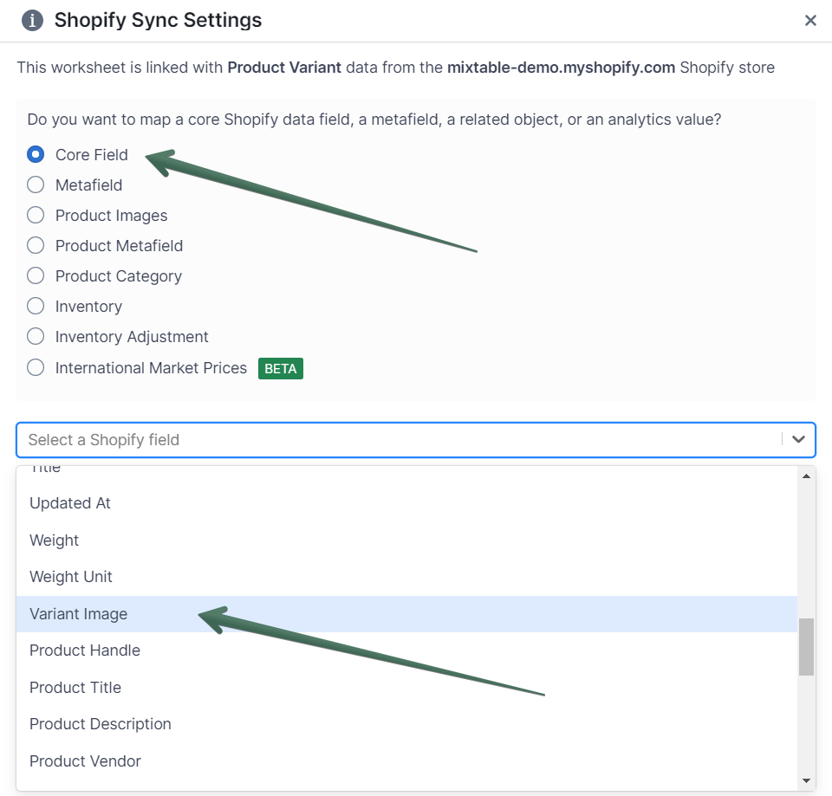832x796 pixels.
Task: Click the scrollbar up arrow in the field list
Action: [x=806, y=475]
